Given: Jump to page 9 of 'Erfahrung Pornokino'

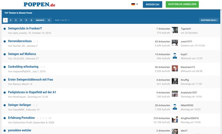Looking at the screenshot, I should [x=50, y=118].
